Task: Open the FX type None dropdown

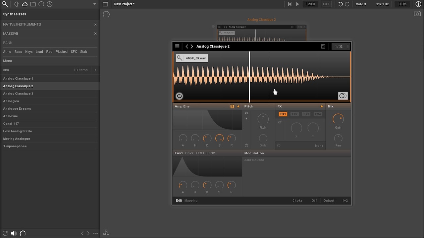Action: tap(319, 146)
